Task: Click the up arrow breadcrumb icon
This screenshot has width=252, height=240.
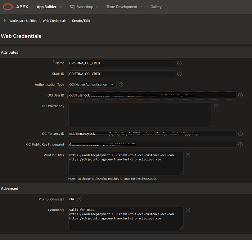Action: point(5,21)
